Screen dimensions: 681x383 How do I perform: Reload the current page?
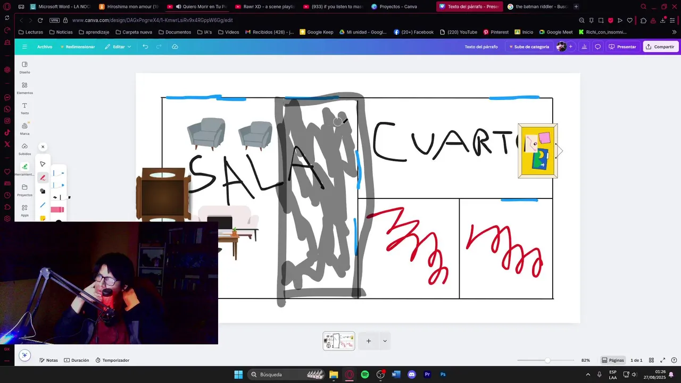coord(40,20)
